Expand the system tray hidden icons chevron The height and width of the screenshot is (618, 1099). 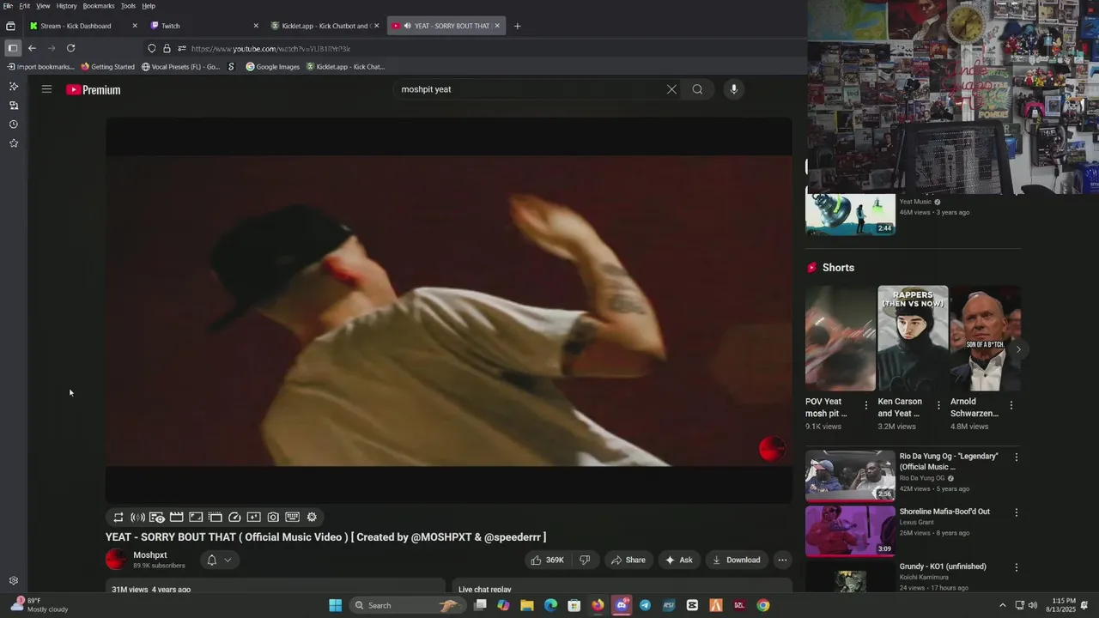[x=1002, y=605]
